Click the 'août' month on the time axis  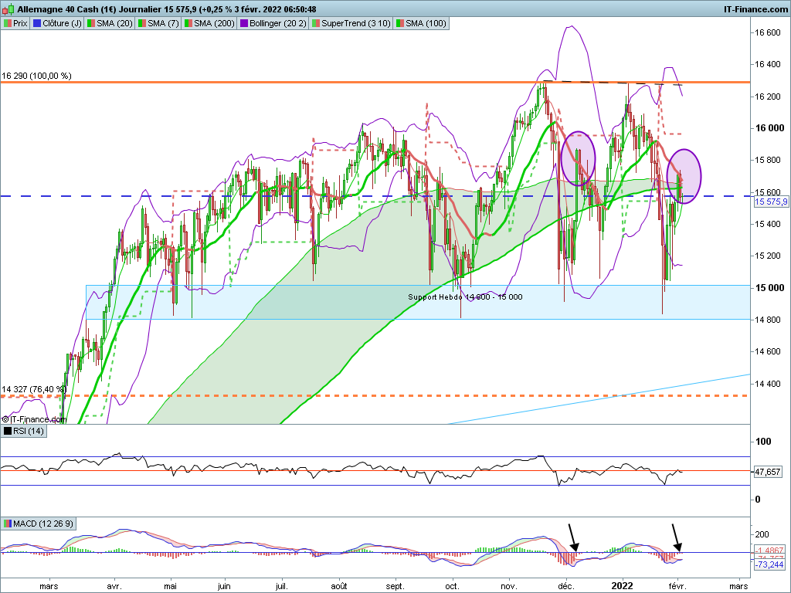(338, 587)
